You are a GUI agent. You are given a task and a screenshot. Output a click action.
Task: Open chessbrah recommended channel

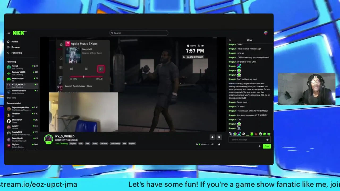click(x=22, y=121)
